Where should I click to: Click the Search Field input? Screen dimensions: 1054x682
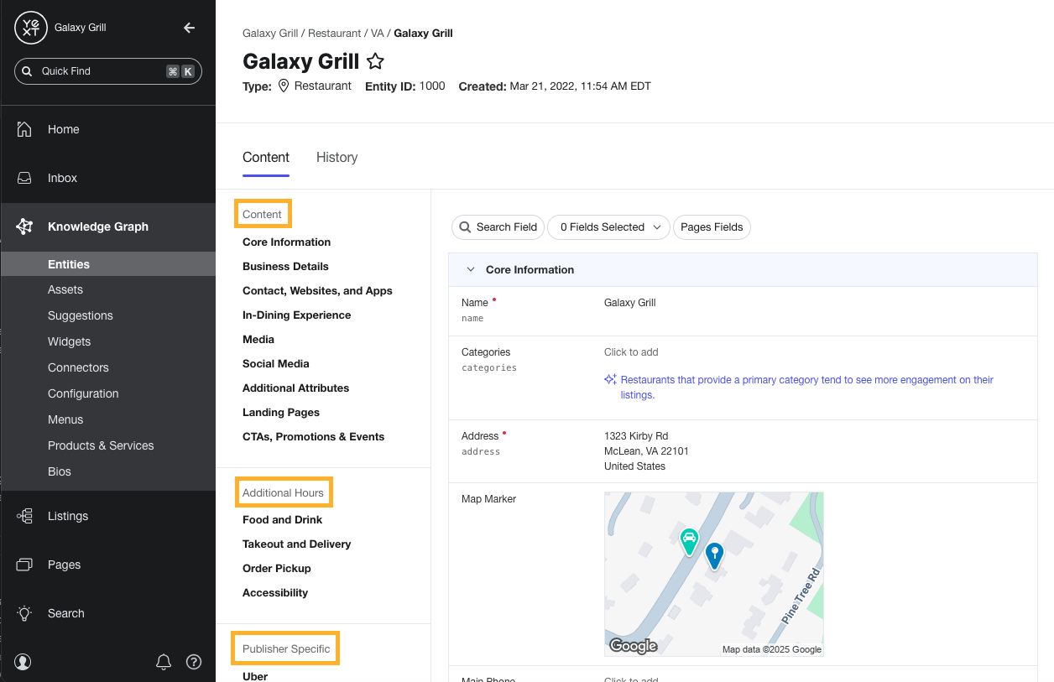[498, 227]
